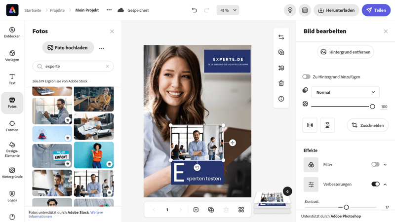Enable Zu Hintergrund hinzufügen toggle
This screenshot has width=395, height=222.
click(x=307, y=77)
